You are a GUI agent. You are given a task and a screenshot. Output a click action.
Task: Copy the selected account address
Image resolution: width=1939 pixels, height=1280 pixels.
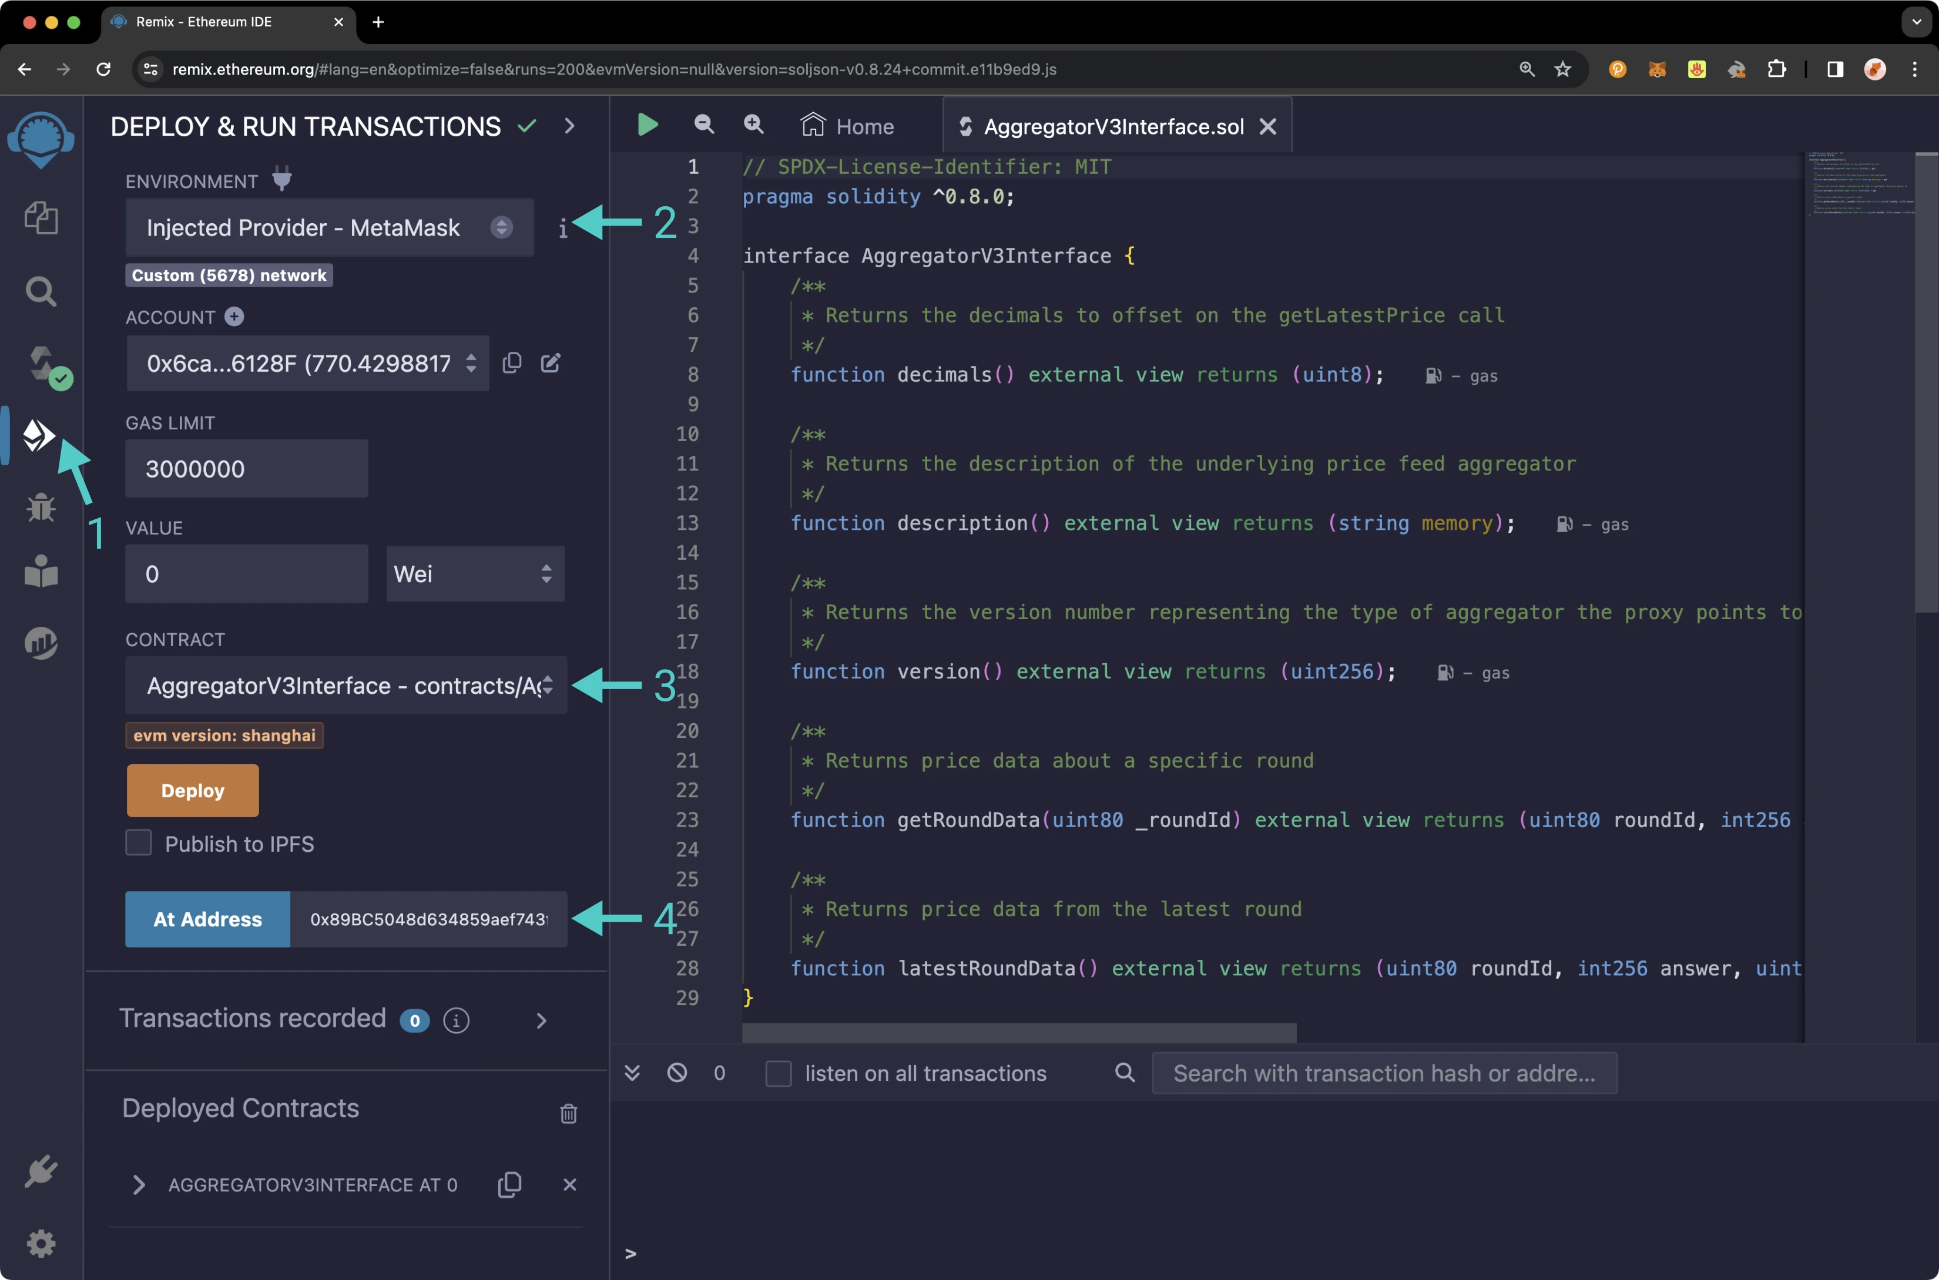(512, 363)
